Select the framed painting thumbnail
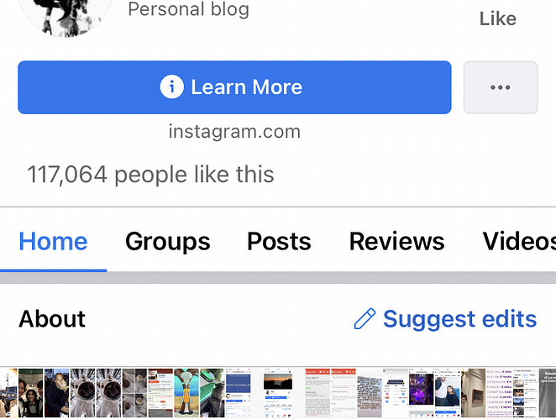This screenshot has width=556, height=419. 473,393
